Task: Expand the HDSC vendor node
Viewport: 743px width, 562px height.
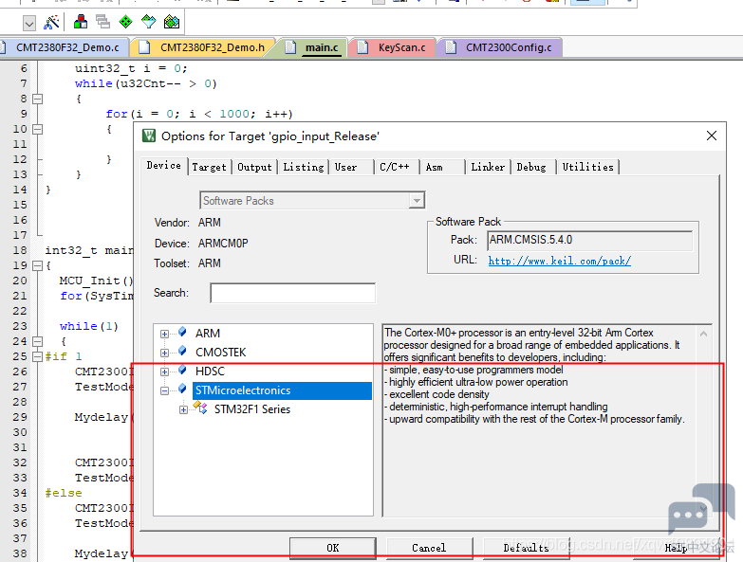Action: tap(164, 372)
